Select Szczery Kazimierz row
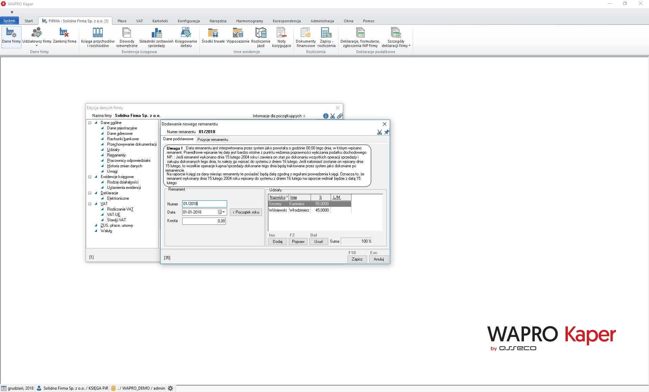 tap(310, 204)
